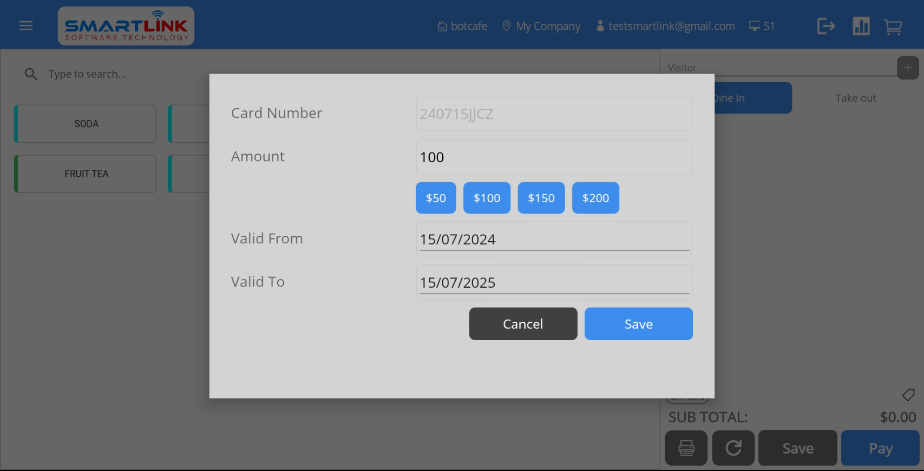Screen dimensions: 924x471
Task: Select the $100 preset amount
Action: point(487,198)
